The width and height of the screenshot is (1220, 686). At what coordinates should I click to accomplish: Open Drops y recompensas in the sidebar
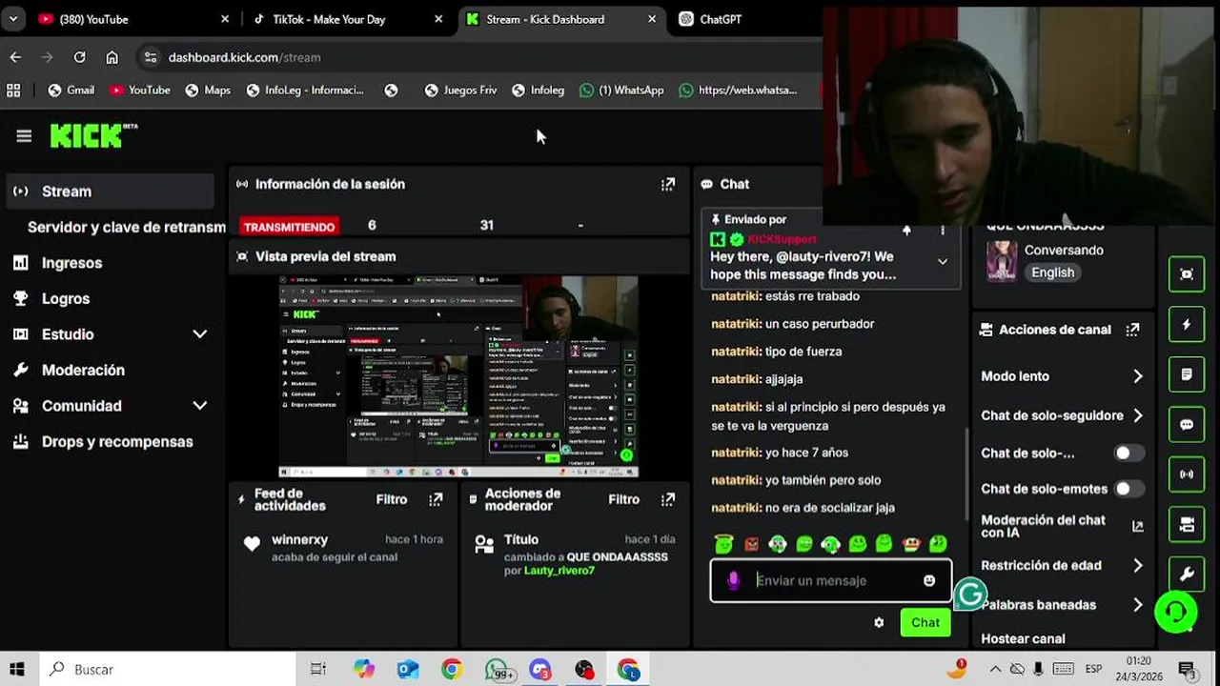117,442
